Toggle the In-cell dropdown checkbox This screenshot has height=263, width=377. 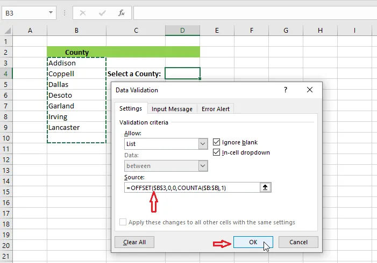pos(216,152)
